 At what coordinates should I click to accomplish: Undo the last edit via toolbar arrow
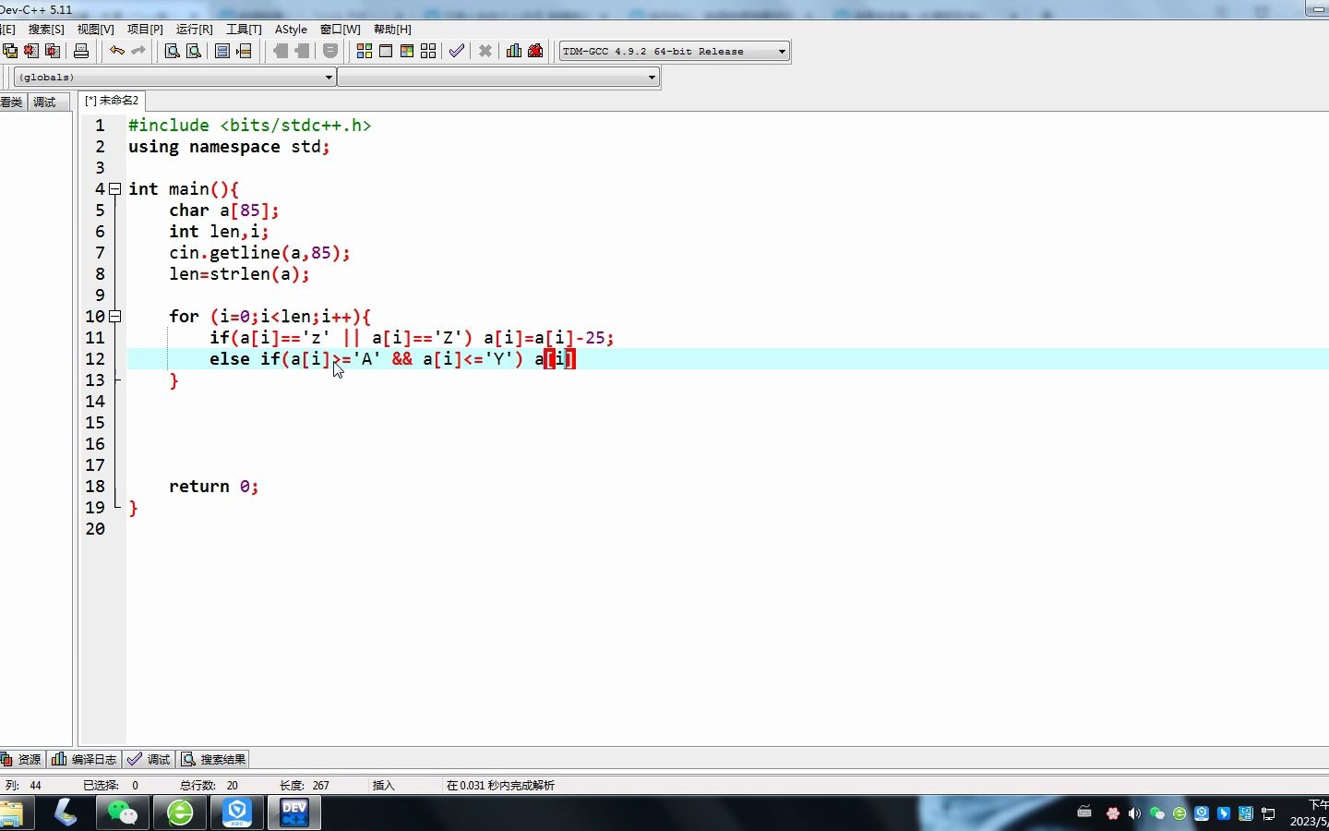(116, 51)
